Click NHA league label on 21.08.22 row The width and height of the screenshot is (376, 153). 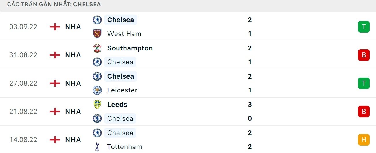(x=73, y=112)
